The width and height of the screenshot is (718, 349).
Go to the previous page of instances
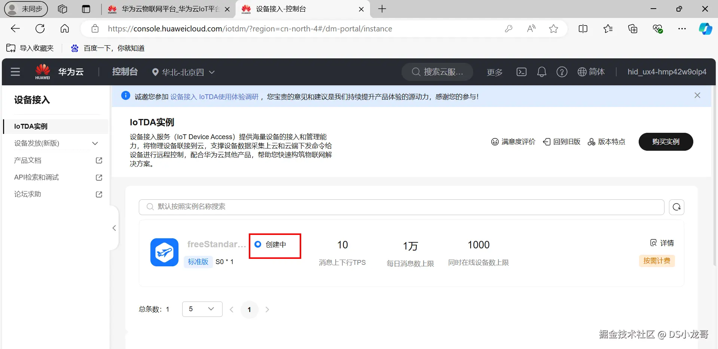click(x=232, y=309)
